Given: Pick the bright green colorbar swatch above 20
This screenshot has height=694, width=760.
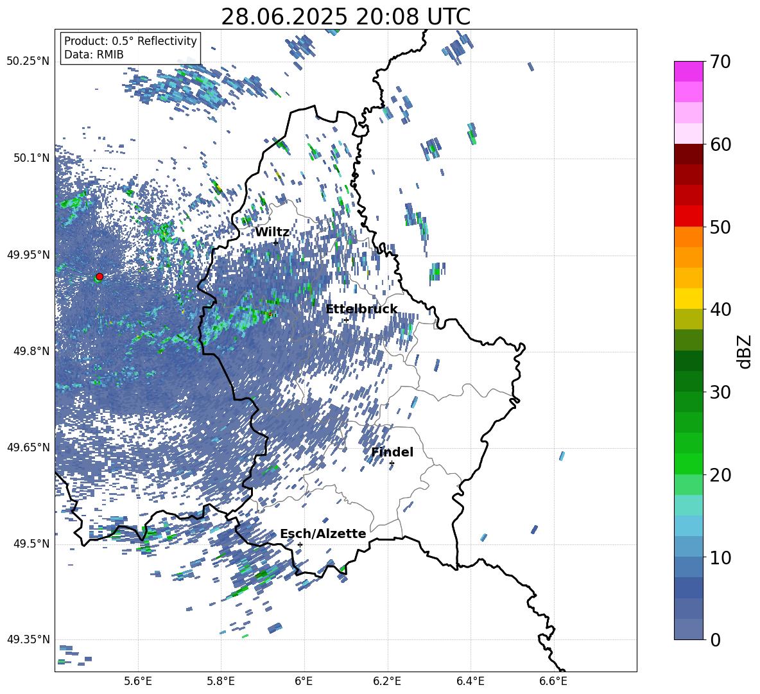Looking at the screenshot, I should (689, 464).
